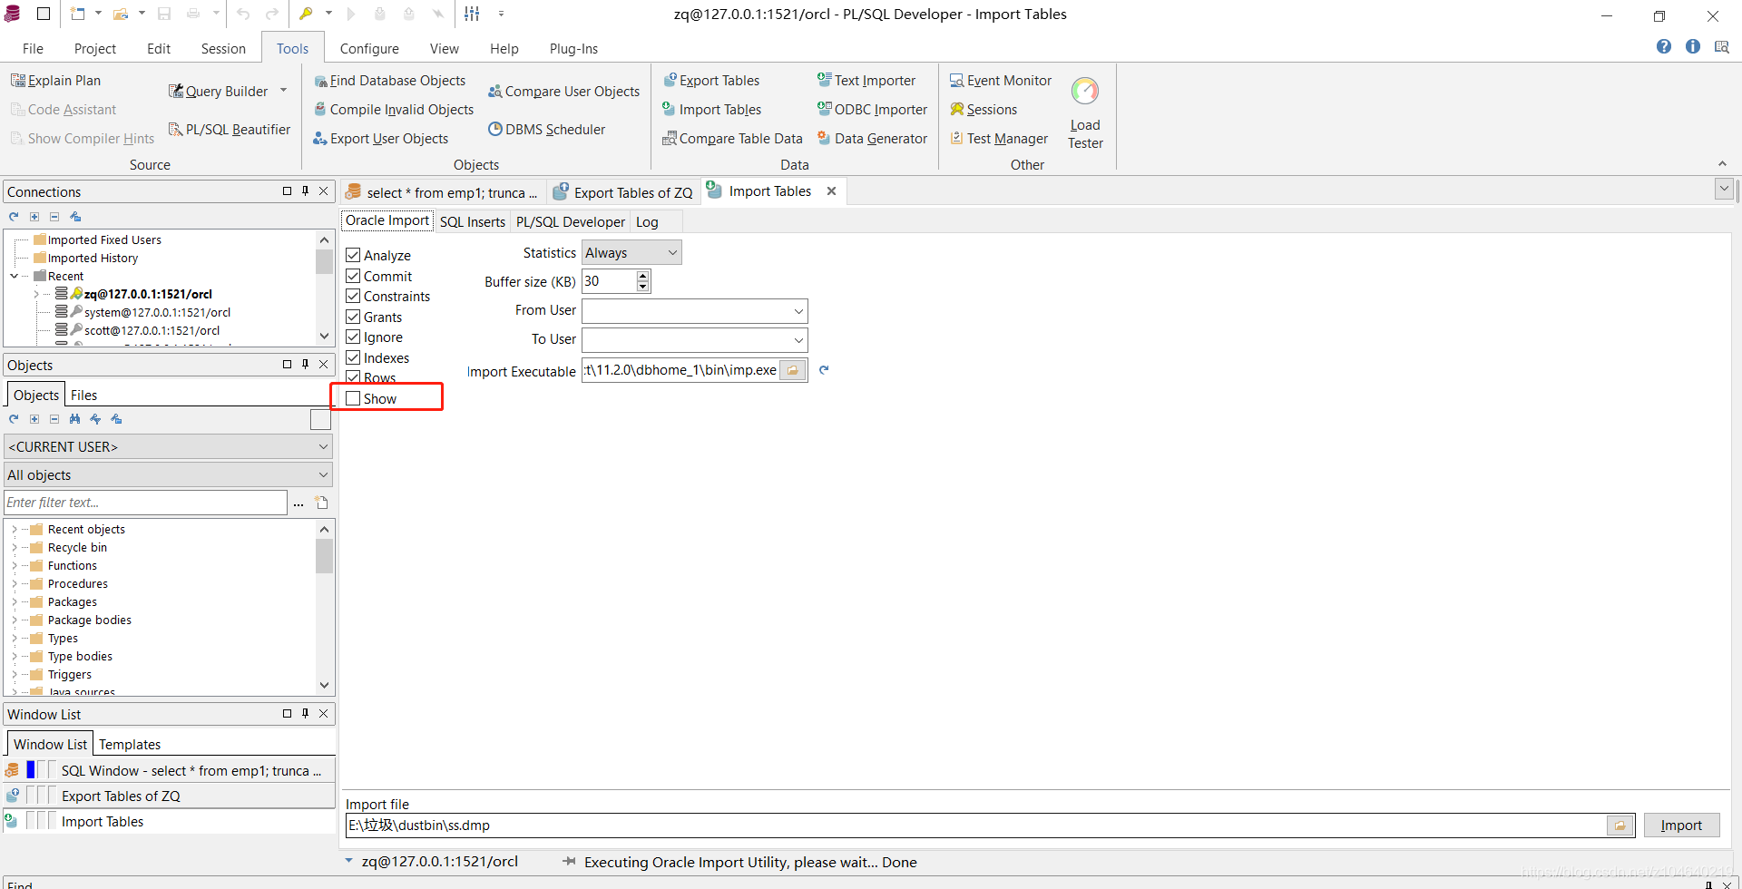
Task: Refresh the Import Executable path
Action: coord(824,370)
